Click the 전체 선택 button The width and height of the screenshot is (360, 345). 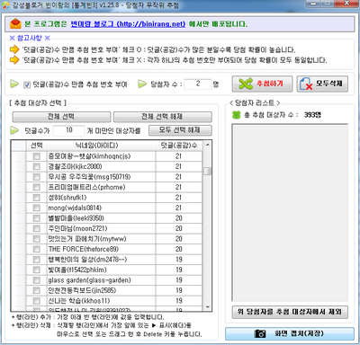[x=61, y=117]
